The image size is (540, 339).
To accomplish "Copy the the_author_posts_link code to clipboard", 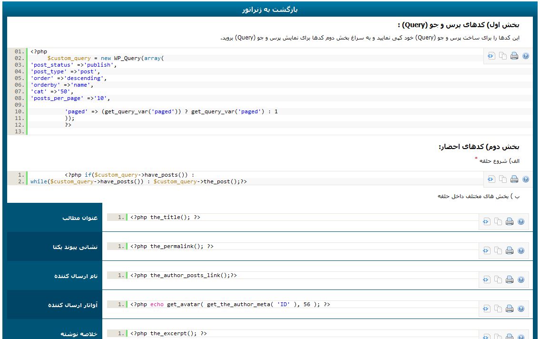I will (x=498, y=279).
